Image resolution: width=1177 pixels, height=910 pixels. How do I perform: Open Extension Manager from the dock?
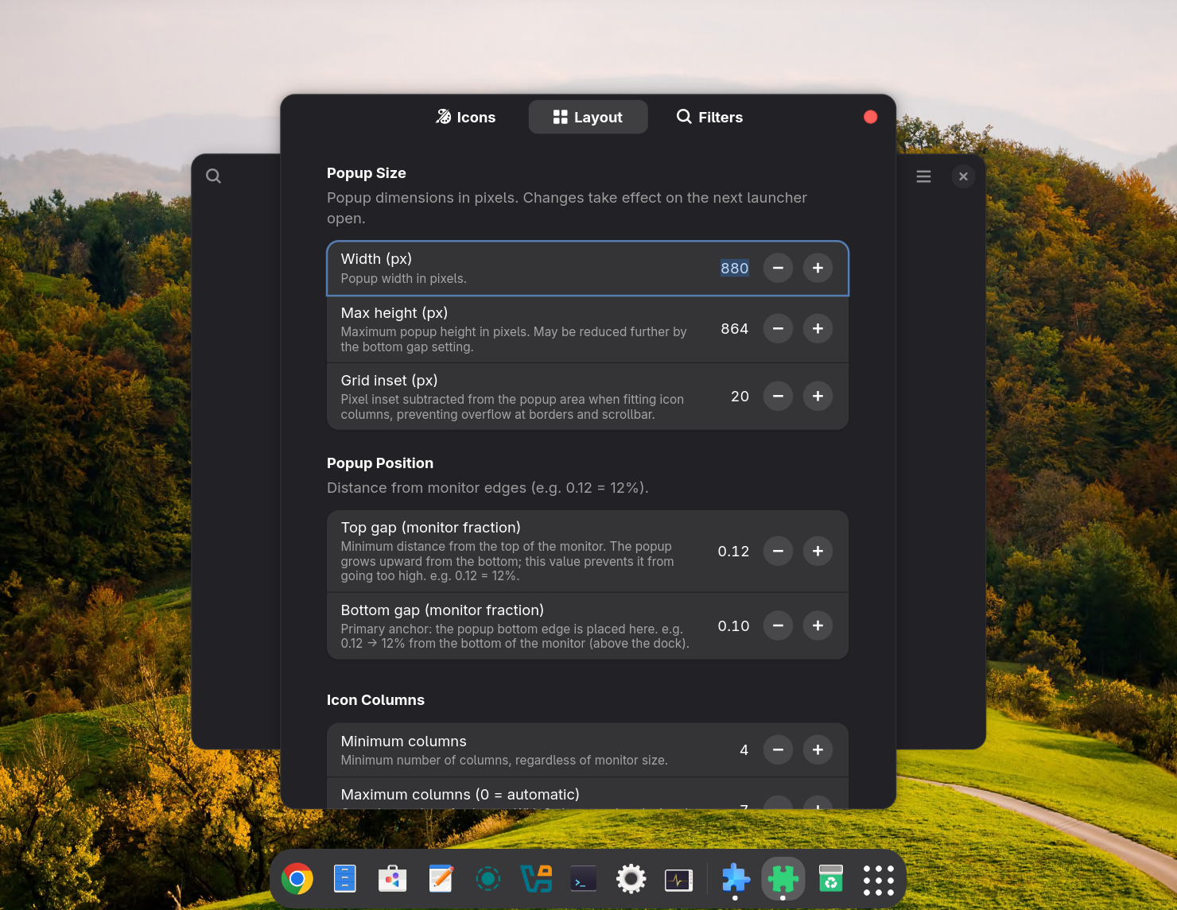[783, 879]
